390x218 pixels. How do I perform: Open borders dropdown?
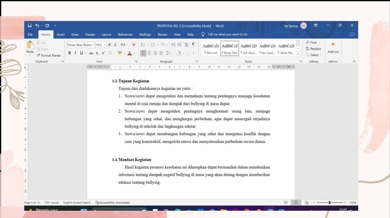(x=193, y=53)
